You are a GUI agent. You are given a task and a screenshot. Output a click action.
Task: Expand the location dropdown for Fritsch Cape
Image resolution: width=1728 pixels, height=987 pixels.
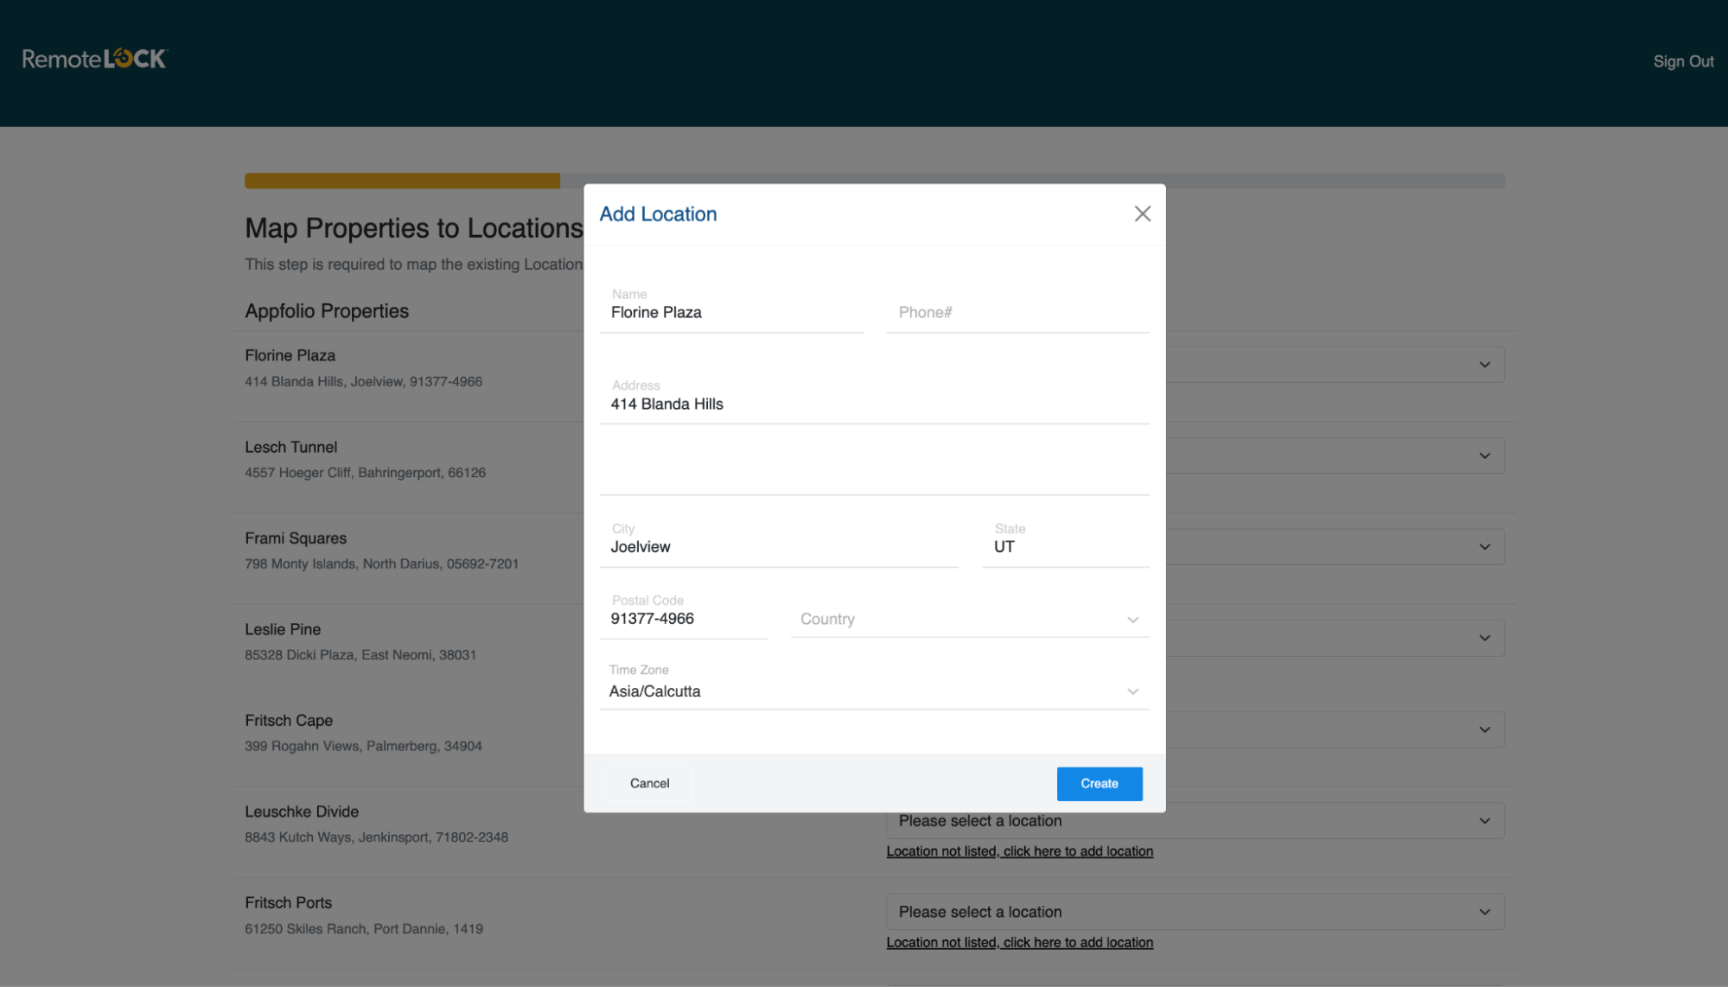[1483, 729]
